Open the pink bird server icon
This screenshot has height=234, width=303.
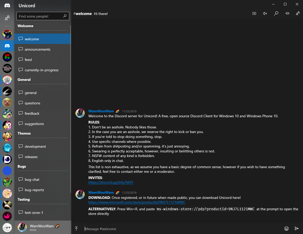click(x=7, y=126)
